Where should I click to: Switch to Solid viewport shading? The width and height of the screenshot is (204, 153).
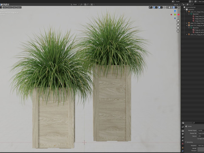pos(170,7)
